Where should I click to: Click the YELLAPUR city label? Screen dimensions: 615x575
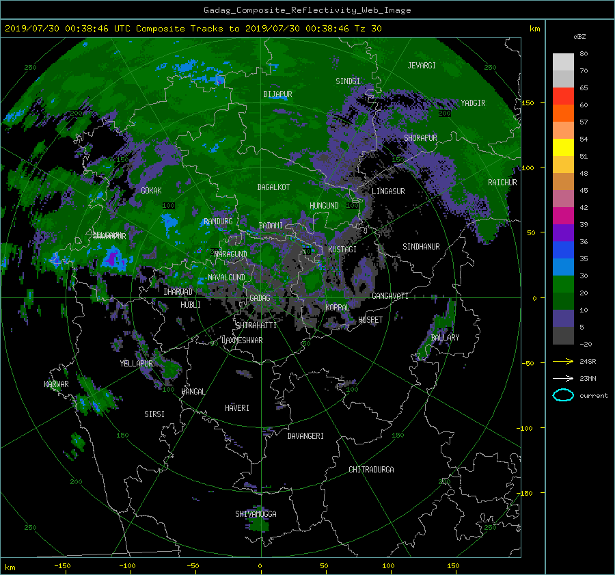[x=136, y=364]
